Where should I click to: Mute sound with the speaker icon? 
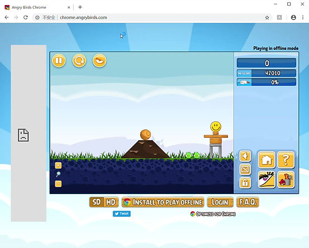point(245,156)
